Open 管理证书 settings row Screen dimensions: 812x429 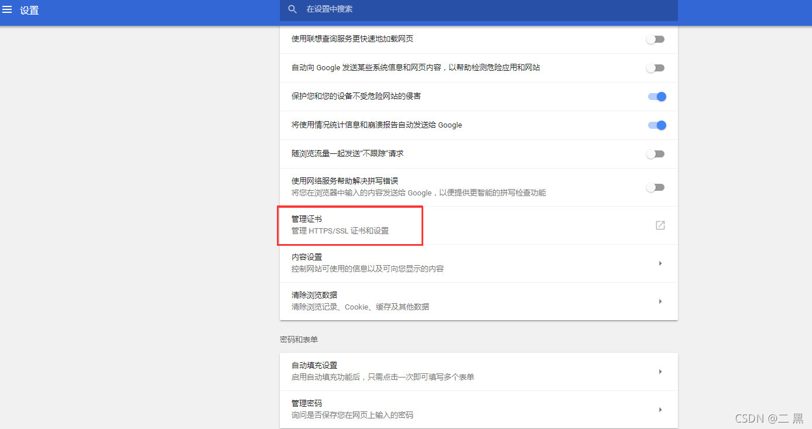[x=478, y=225]
